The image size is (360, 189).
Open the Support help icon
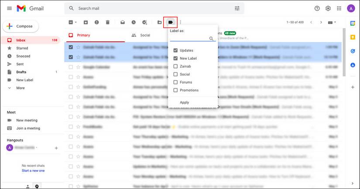click(317, 8)
